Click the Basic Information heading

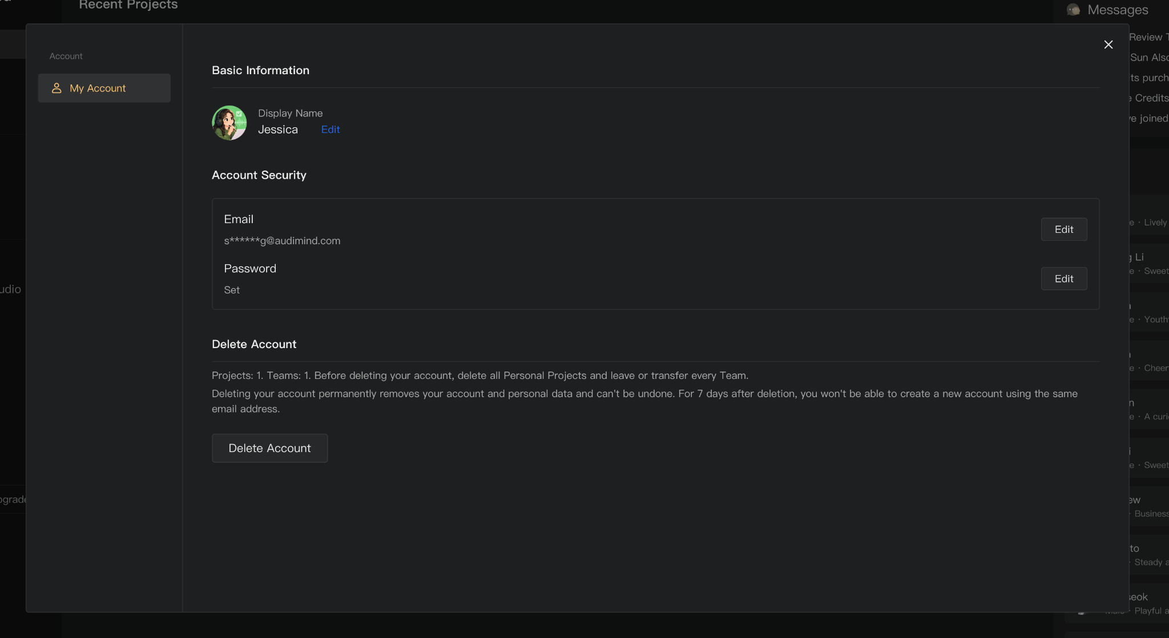coord(260,70)
